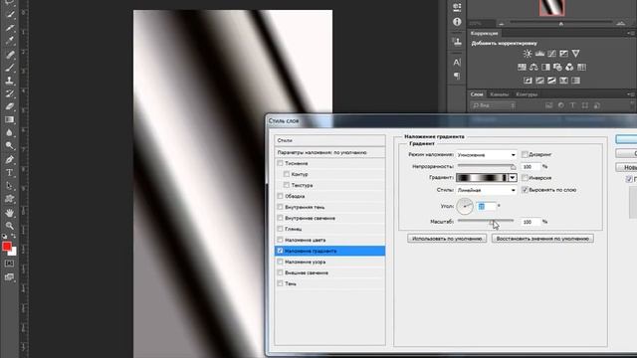This screenshot has height=358, width=637.
Task: Enable the Обводка style checkbox
Action: [x=280, y=196]
